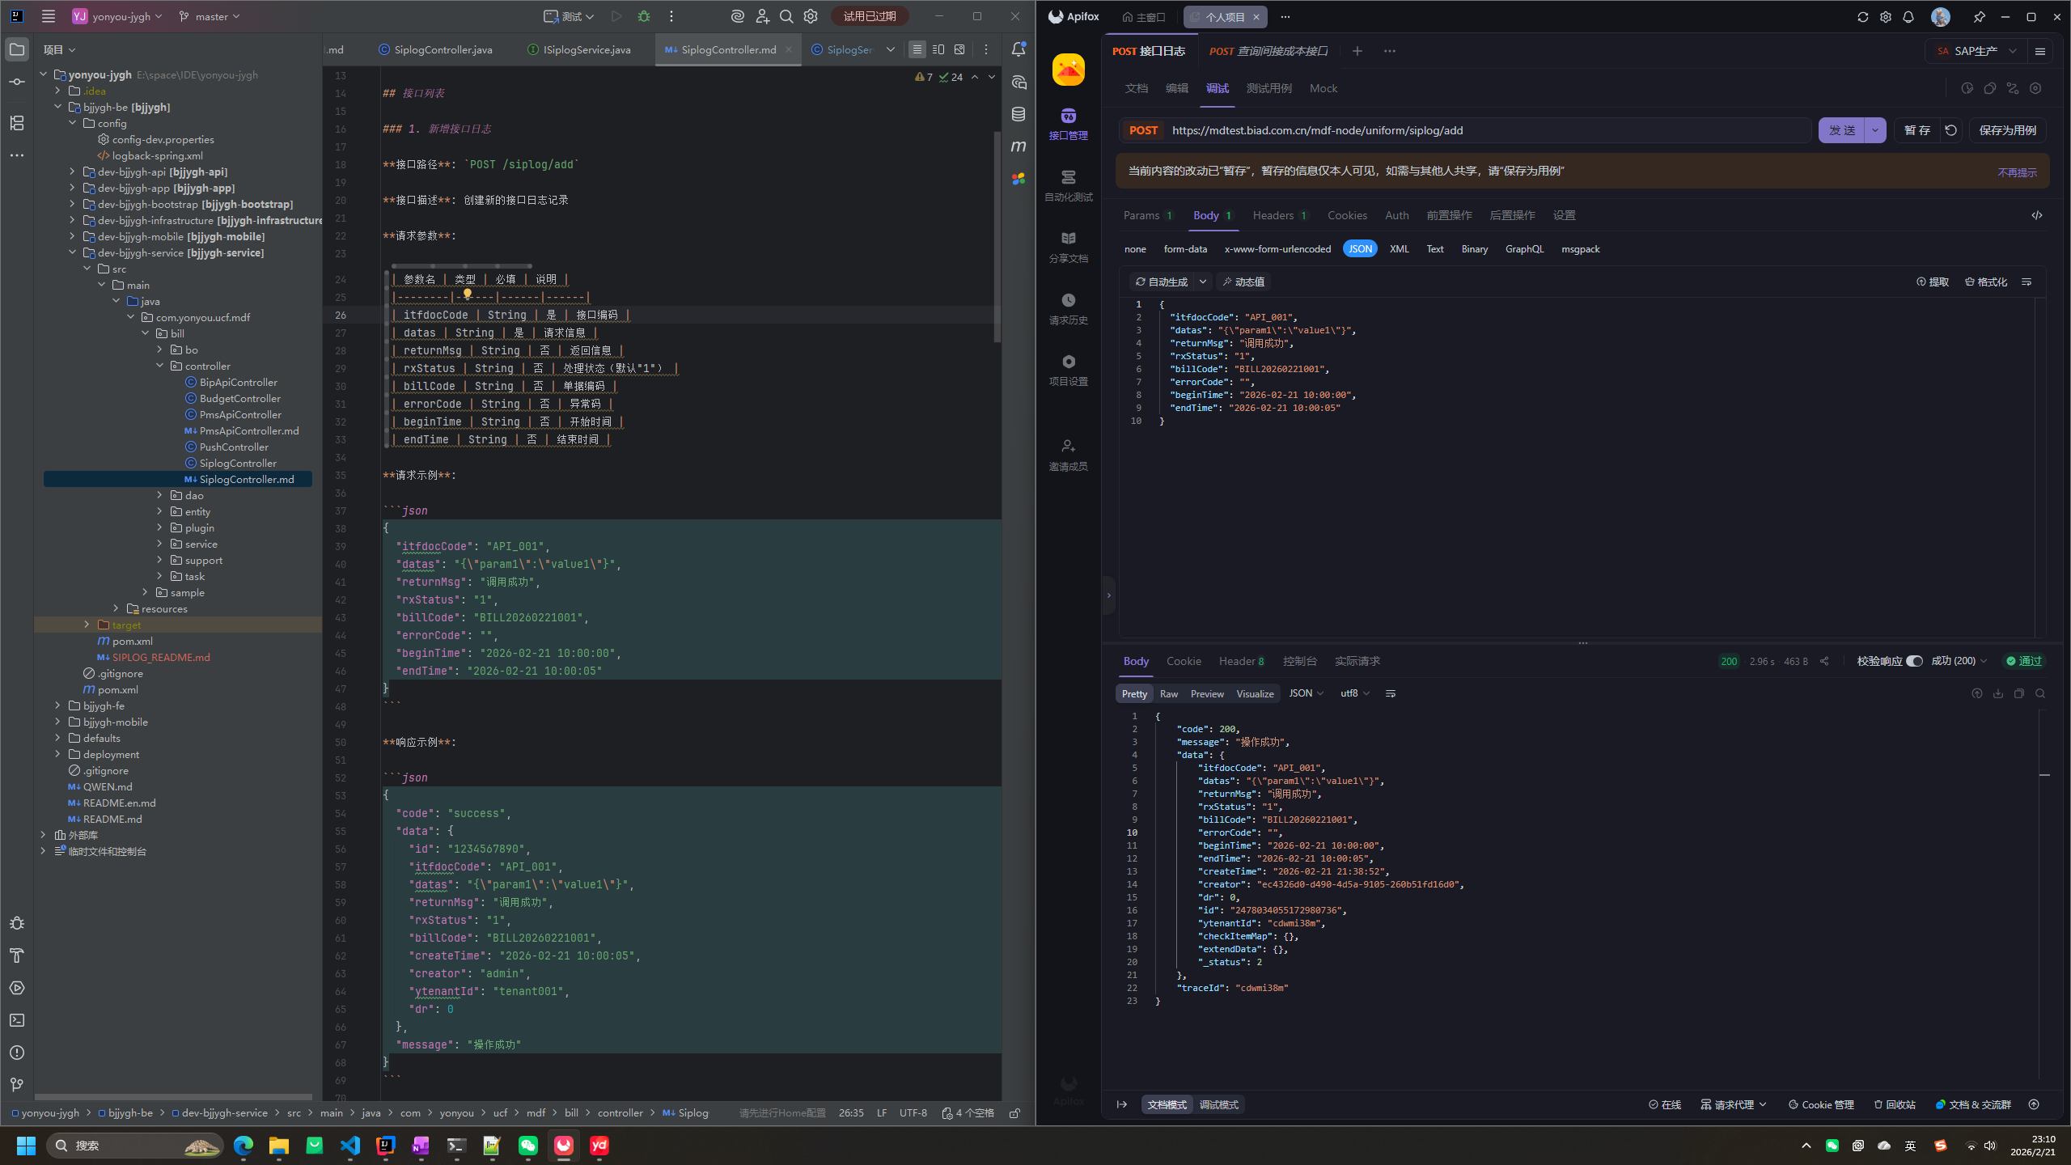Open the 发送 button dropdown arrow
Viewport: 2071px width, 1165px height.
1875,130
